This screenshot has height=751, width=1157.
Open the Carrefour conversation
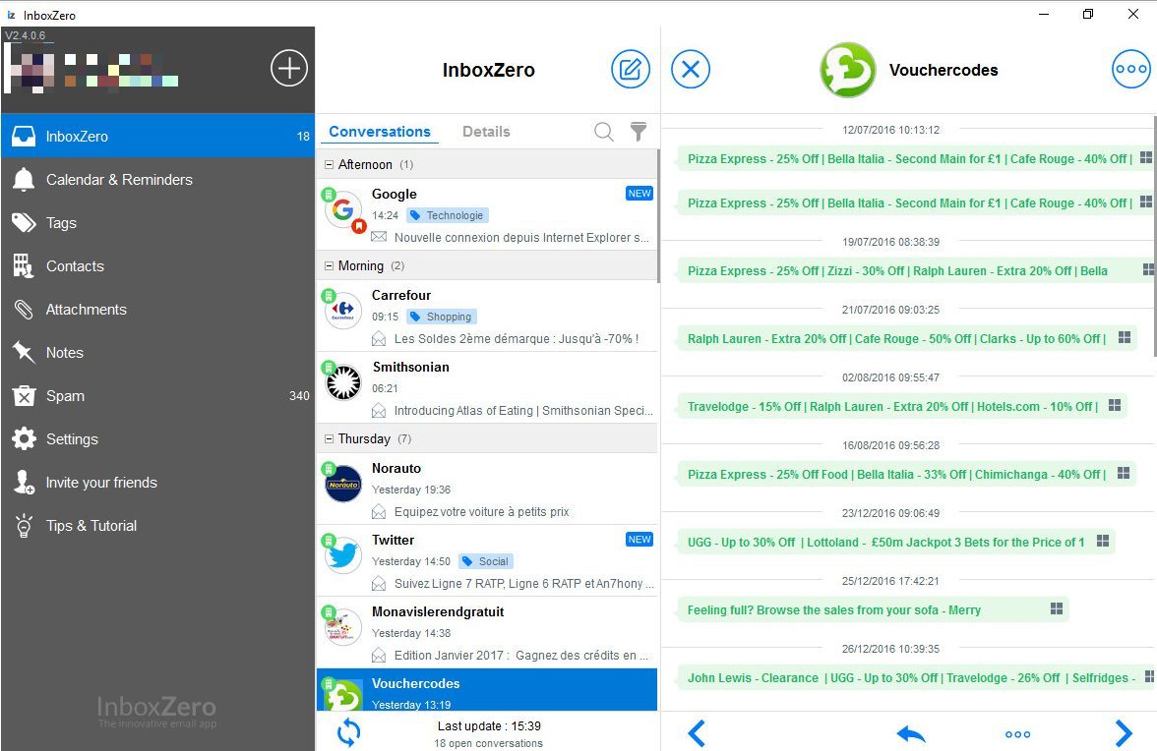[487, 317]
